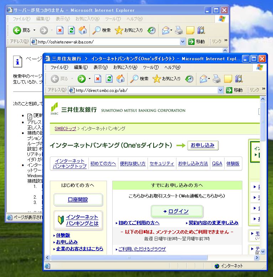Open Back history dropdown in background window
The image size is (273, 277).
coord(35,30)
